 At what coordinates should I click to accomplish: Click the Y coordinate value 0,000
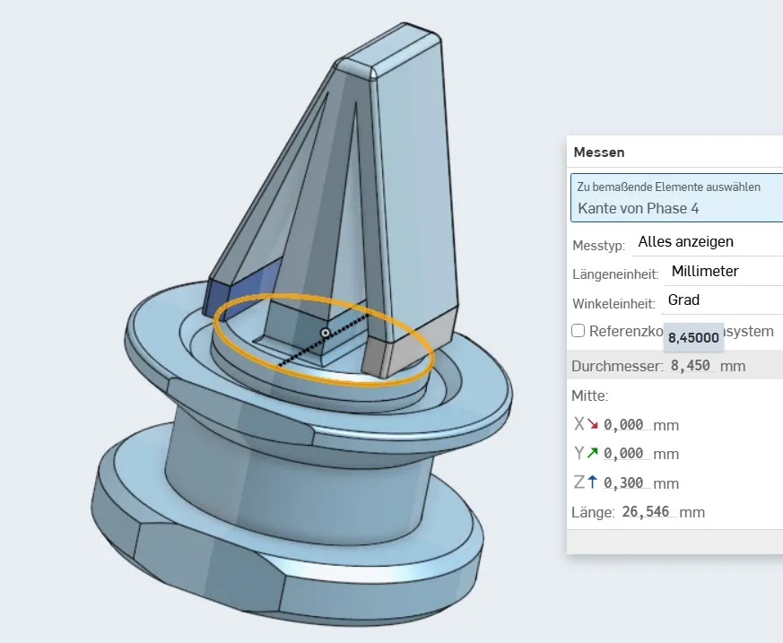623,453
